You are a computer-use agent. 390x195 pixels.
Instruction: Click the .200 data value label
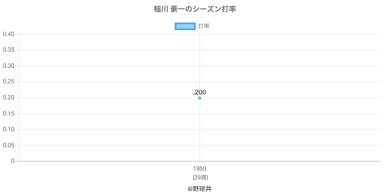point(199,92)
